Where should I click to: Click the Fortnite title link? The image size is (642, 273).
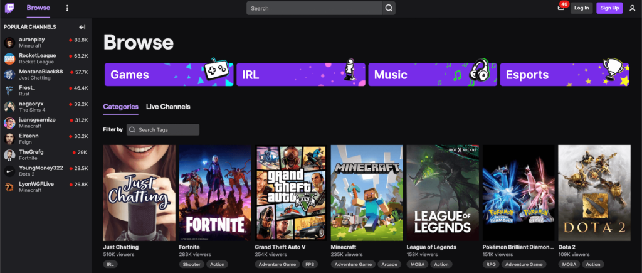click(189, 247)
